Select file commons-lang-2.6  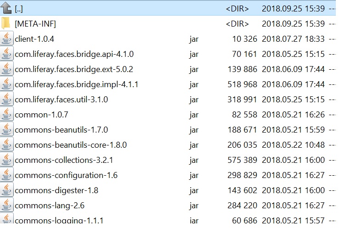50,206
